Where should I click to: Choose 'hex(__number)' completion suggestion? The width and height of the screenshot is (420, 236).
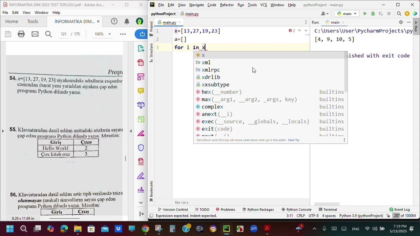coord(270,92)
